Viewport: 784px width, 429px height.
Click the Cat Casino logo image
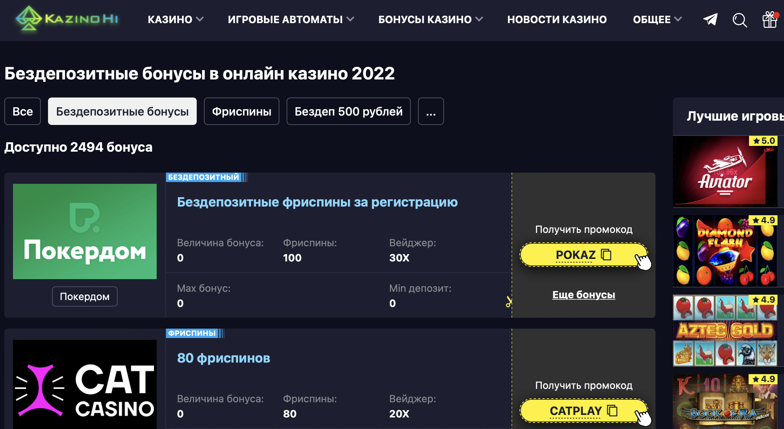[x=85, y=384]
